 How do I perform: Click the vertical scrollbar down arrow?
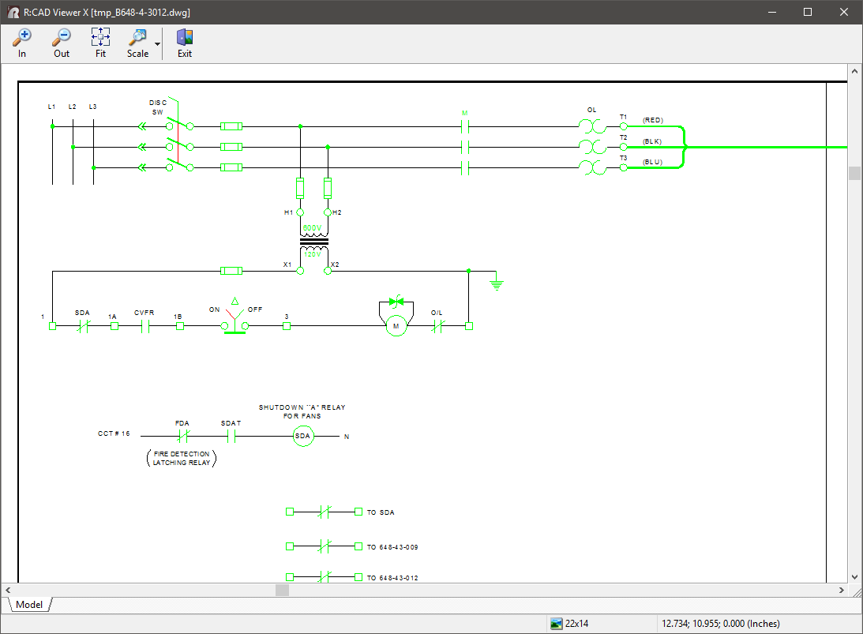pyautogui.click(x=855, y=577)
